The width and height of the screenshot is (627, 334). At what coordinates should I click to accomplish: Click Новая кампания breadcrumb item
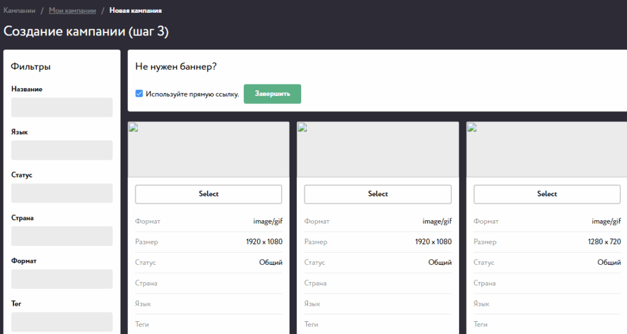point(135,10)
